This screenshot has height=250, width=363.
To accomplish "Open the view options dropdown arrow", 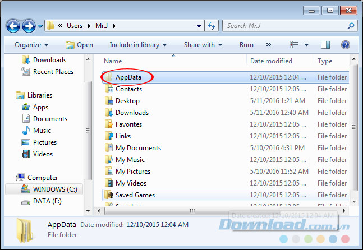I will [306, 45].
